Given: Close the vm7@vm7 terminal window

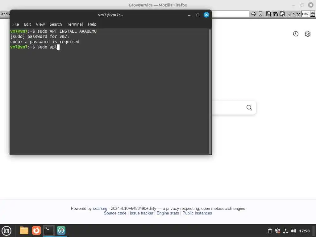Looking at the screenshot, I should coord(206,15).
